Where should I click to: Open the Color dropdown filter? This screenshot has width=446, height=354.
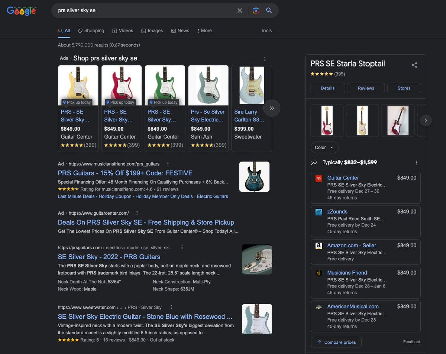pyautogui.click(x=325, y=147)
